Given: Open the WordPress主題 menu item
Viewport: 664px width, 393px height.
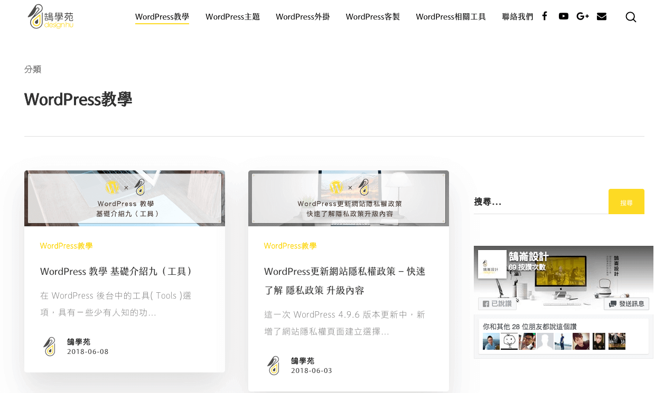Looking at the screenshot, I should (233, 16).
